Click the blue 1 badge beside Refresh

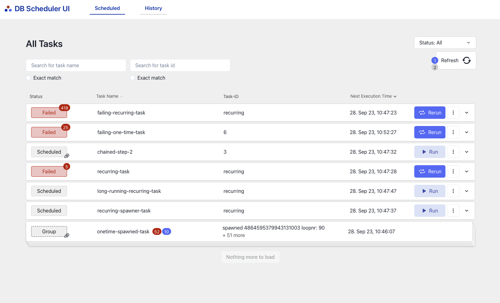435,61
